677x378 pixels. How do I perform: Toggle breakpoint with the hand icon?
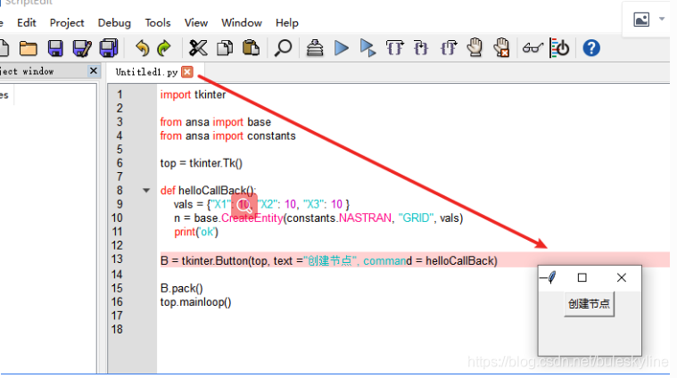click(475, 47)
